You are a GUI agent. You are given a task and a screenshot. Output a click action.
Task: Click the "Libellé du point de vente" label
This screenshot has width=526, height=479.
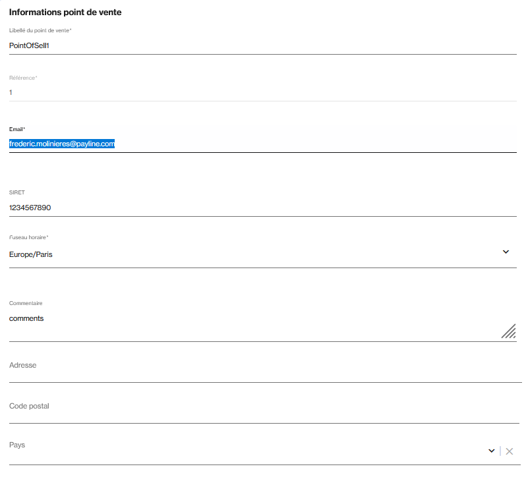pyautogui.click(x=40, y=31)
